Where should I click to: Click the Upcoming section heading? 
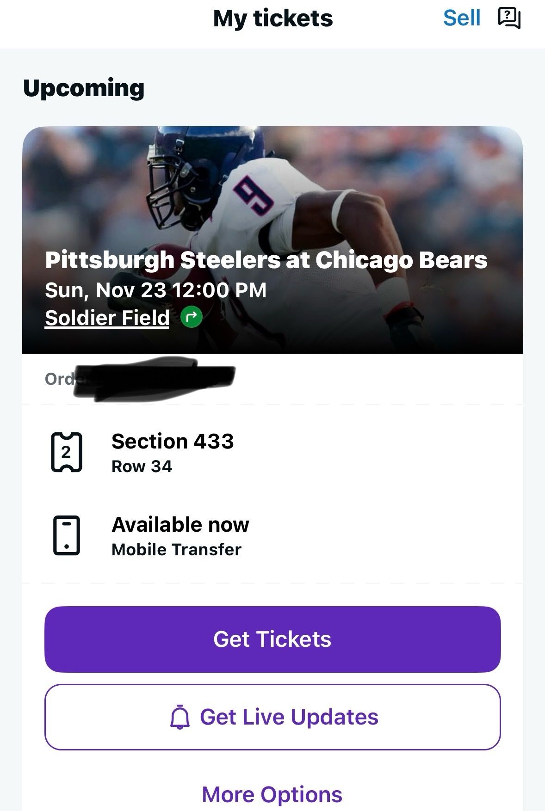click(x=84, y=88)
